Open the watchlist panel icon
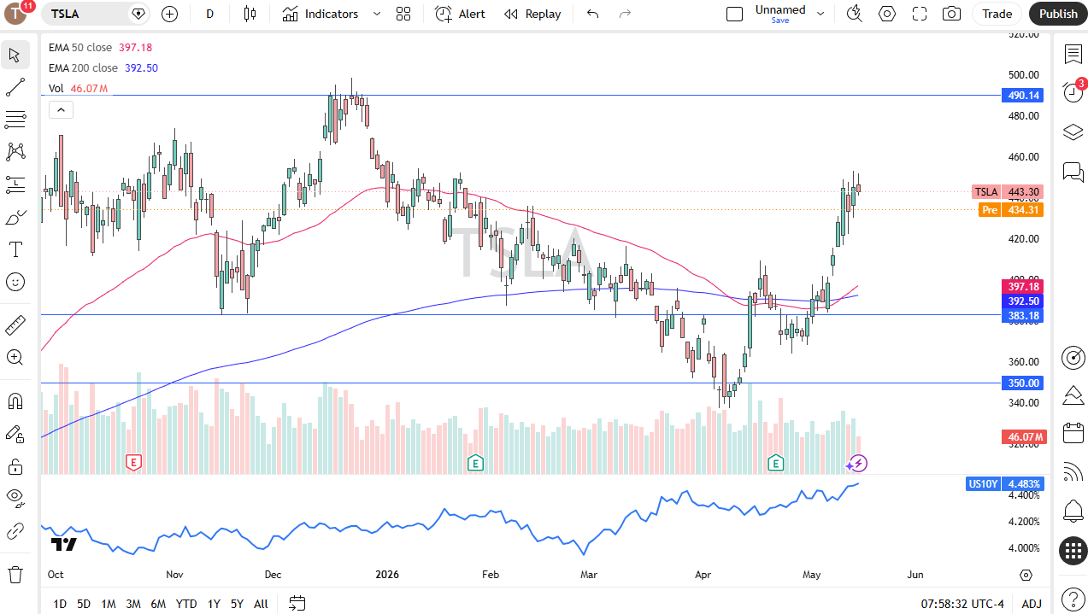 point(1073,54)
